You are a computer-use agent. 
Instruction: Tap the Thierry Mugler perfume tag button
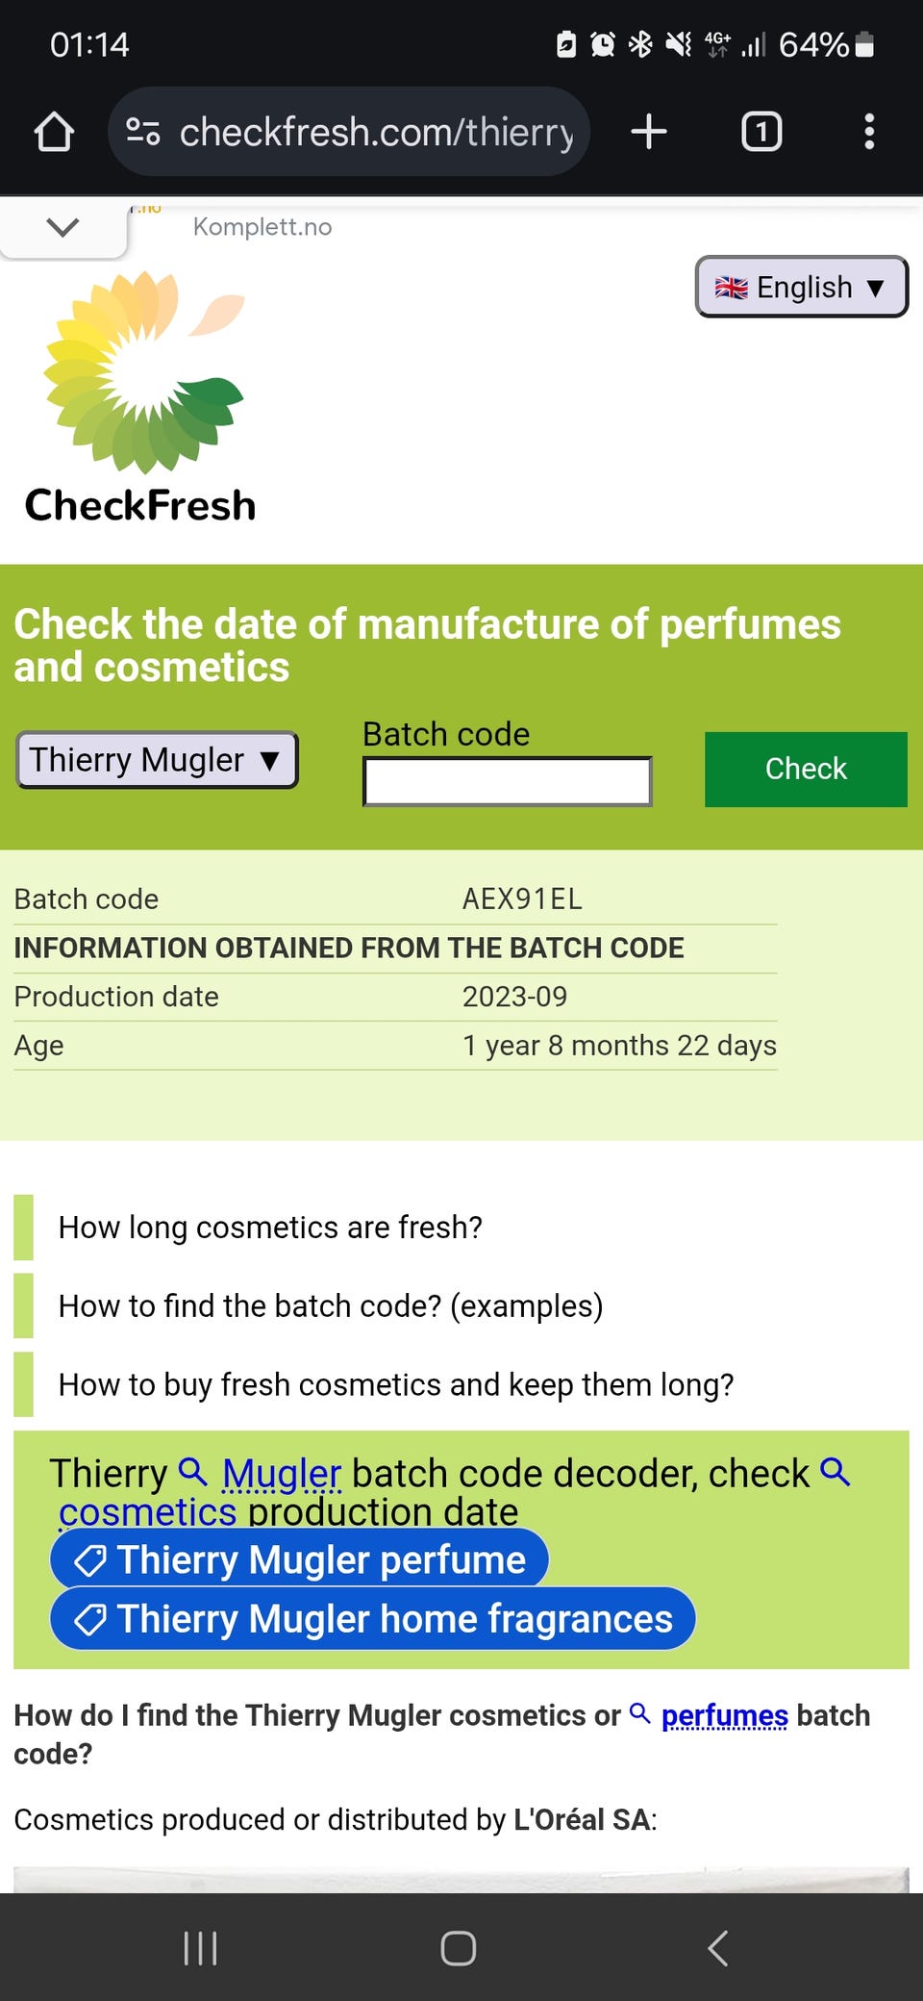[x=299, y=1559]
